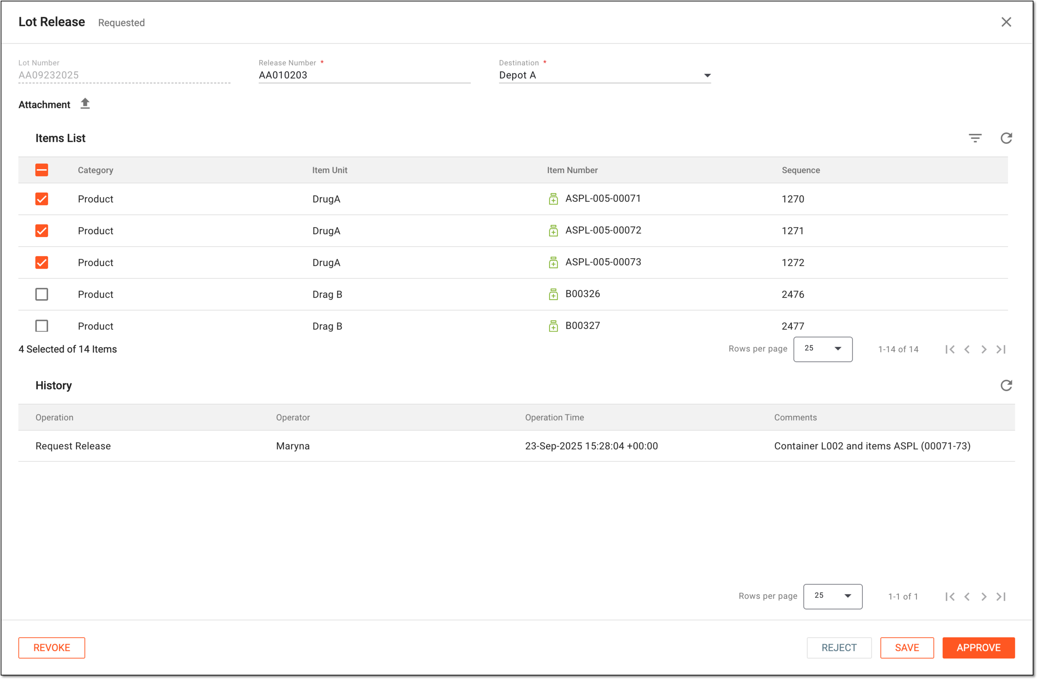Image resolution: width=1037 pixels, height=679 pixels.
Task: Click the Requested status label
Action: [122, 23]
